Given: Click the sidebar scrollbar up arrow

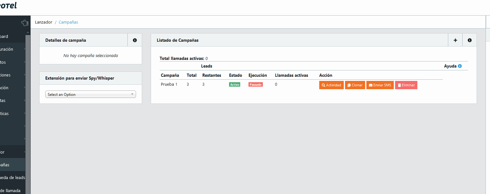Looking at the screenshot, I should click(28, 32).
